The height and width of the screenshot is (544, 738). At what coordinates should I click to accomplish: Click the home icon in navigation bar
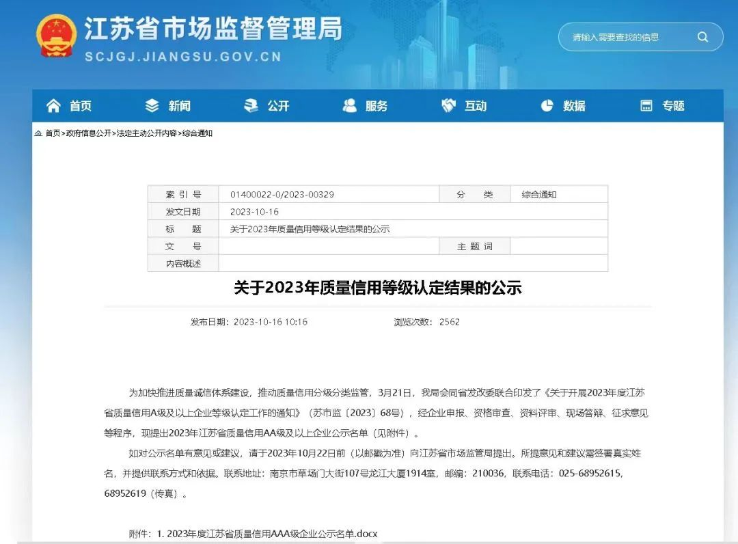pyautogui.click(x=53, y=106)
